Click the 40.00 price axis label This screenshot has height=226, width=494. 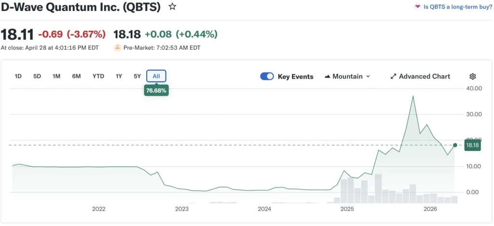(x=474, y=88)
